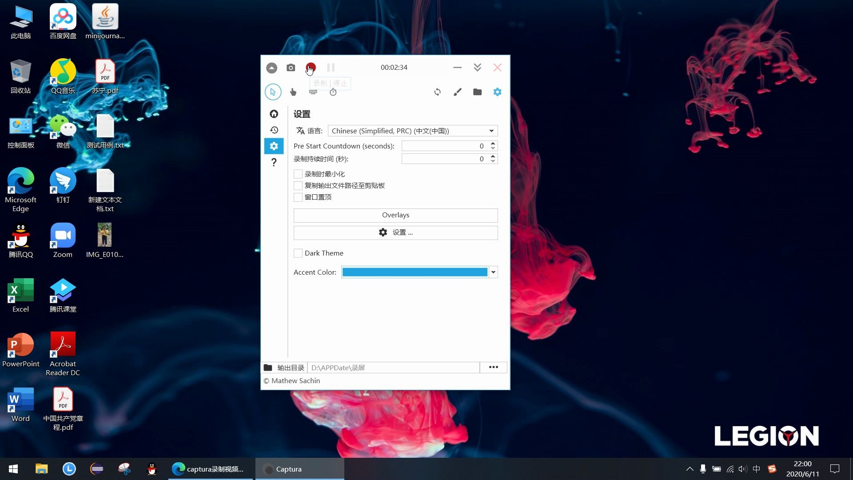Enable Dark Theme checkbox
The height and width of the screenshot is (480, 853).
click(x=298, y=253)
